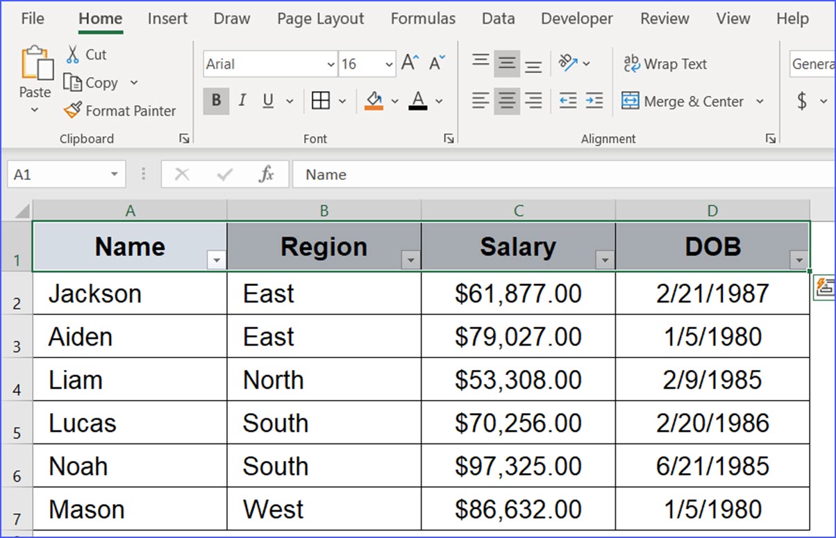Click inside the Name Box showing A1
This screenshot has width=836, height=538.
(x=58, y=175)
